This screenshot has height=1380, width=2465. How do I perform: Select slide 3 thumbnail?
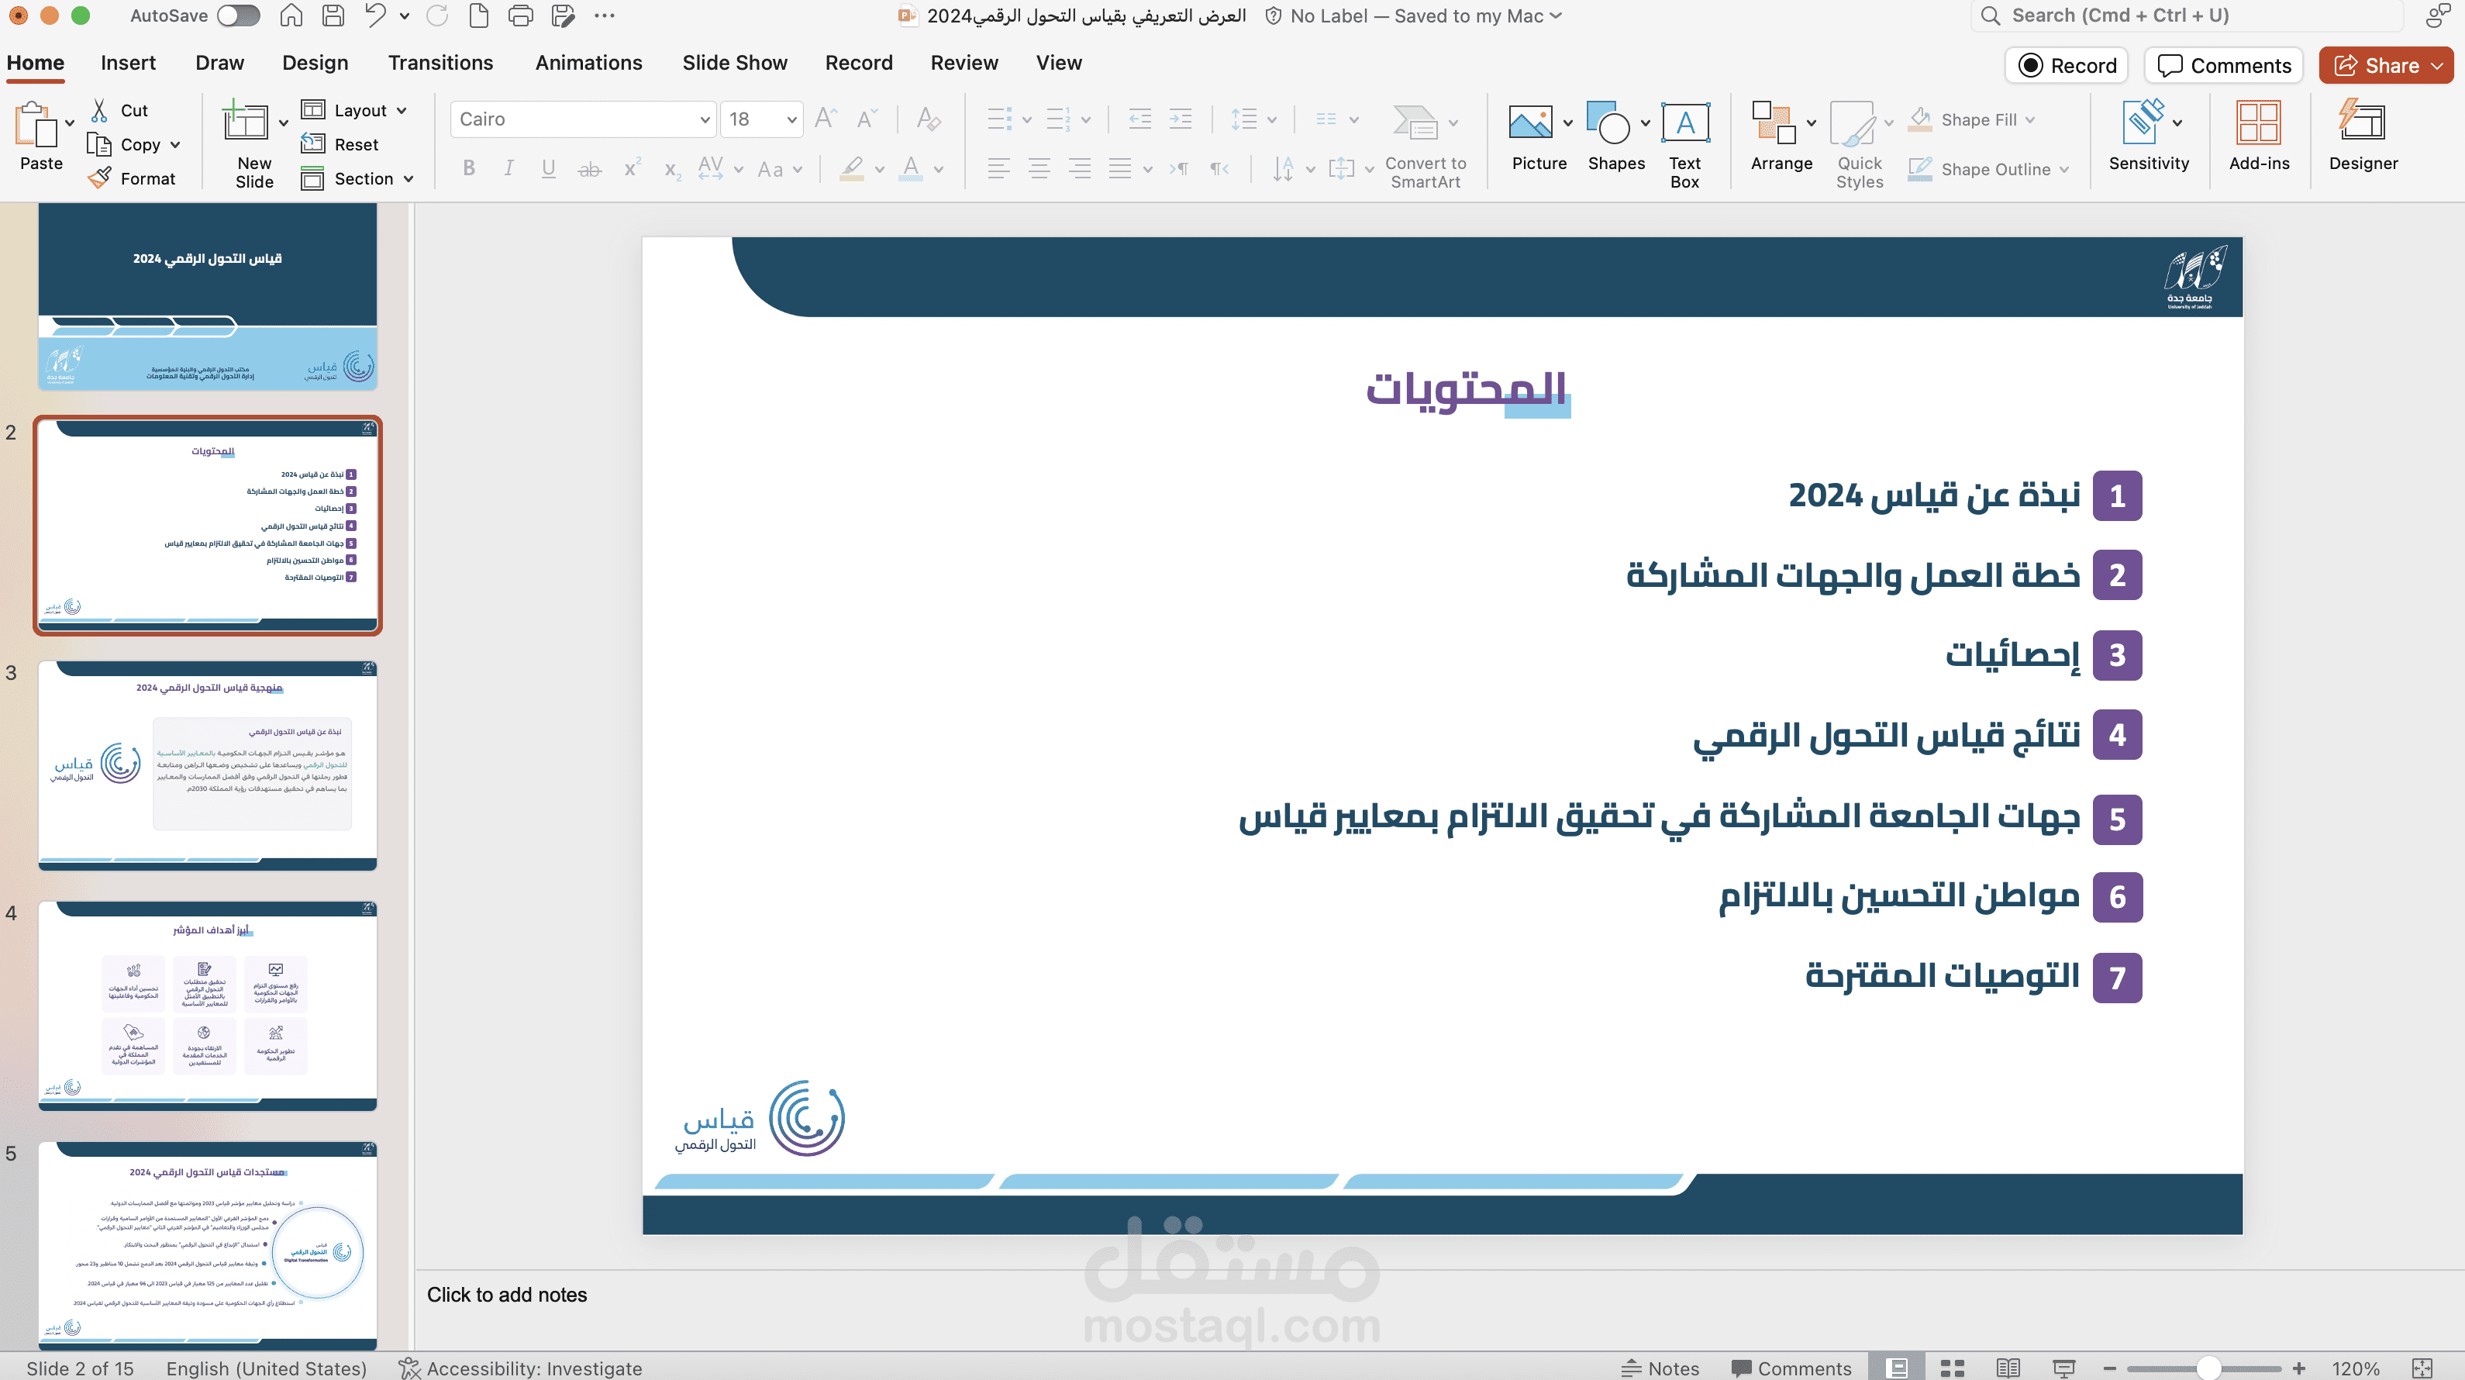click(x=208, y=766)
